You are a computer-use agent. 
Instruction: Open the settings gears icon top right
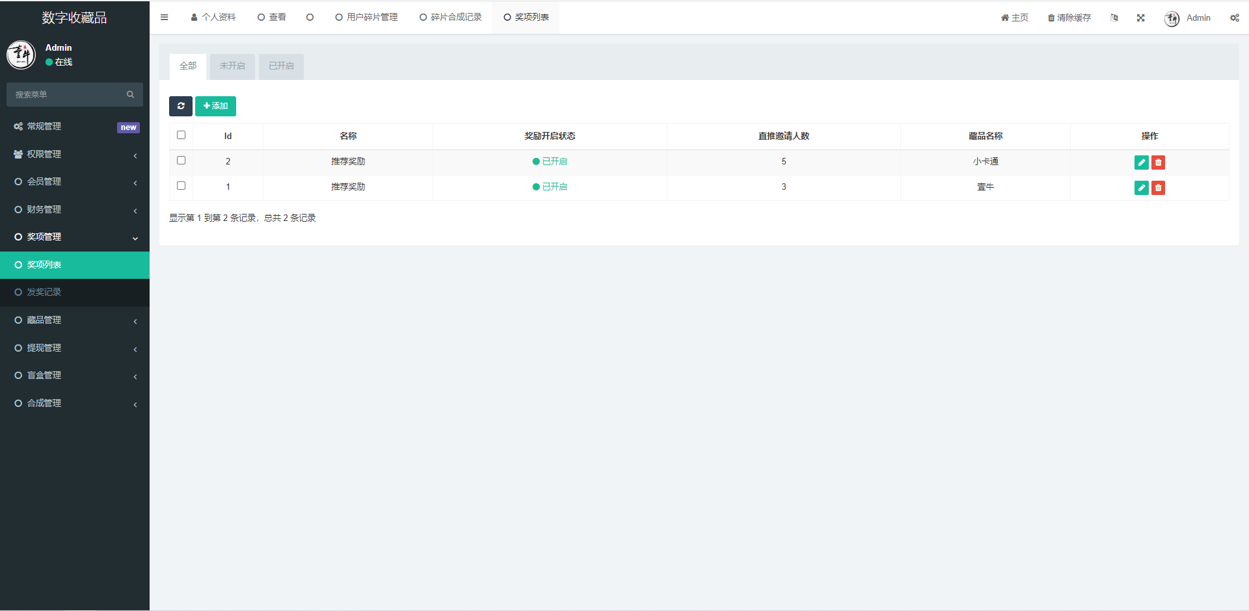1234,18
